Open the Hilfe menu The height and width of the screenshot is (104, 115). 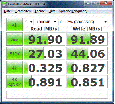coord(52,11)
